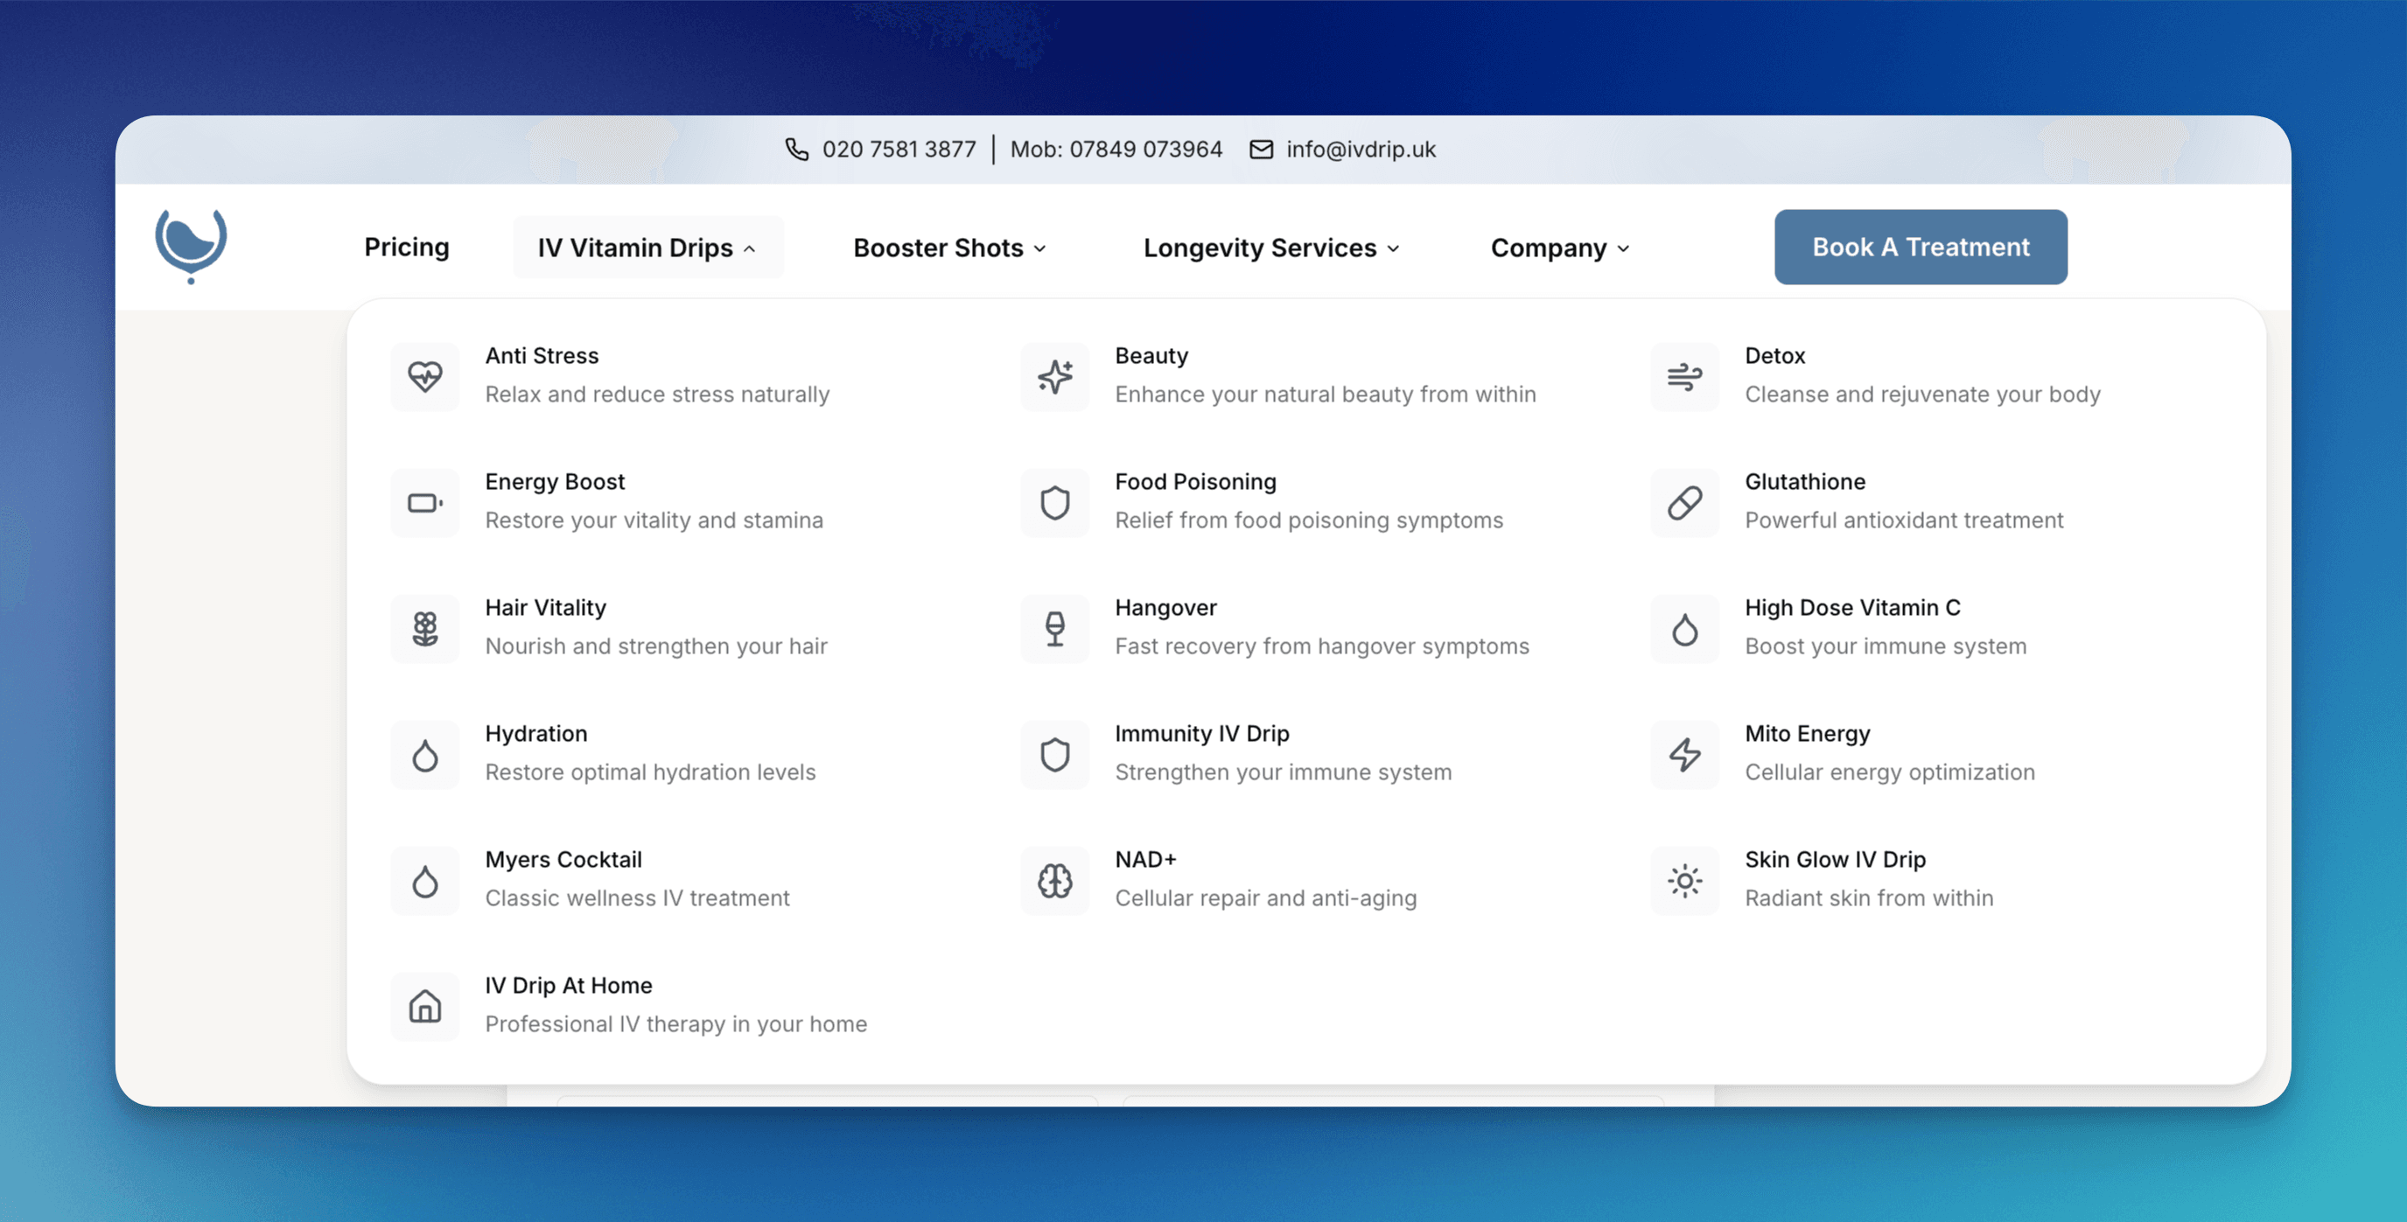Click the info@ivdrip.uk email link

[1360, 150]
